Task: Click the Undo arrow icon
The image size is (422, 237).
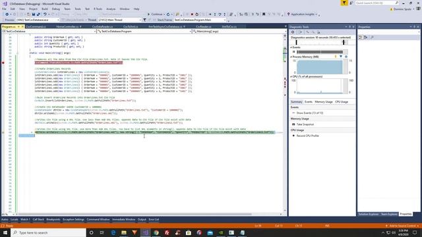Action: [45, 14]
